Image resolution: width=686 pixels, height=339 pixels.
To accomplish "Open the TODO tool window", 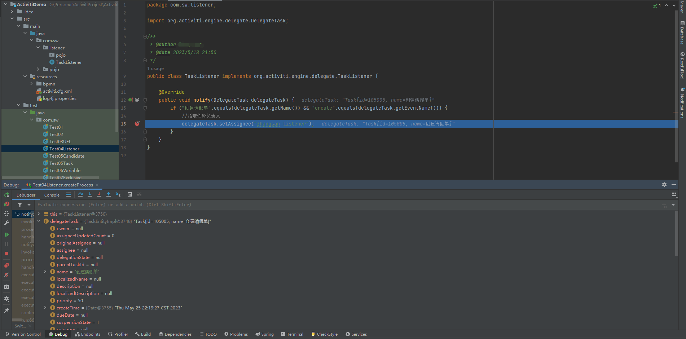I will tap(208, 334).
